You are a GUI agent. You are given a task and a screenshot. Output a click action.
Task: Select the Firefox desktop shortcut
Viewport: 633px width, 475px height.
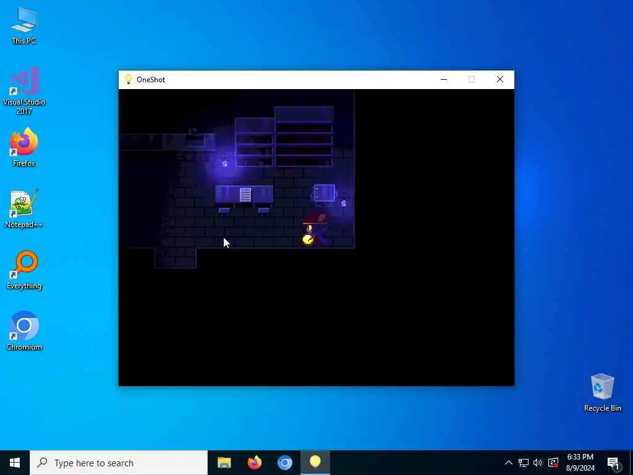[x=24, y=147]
